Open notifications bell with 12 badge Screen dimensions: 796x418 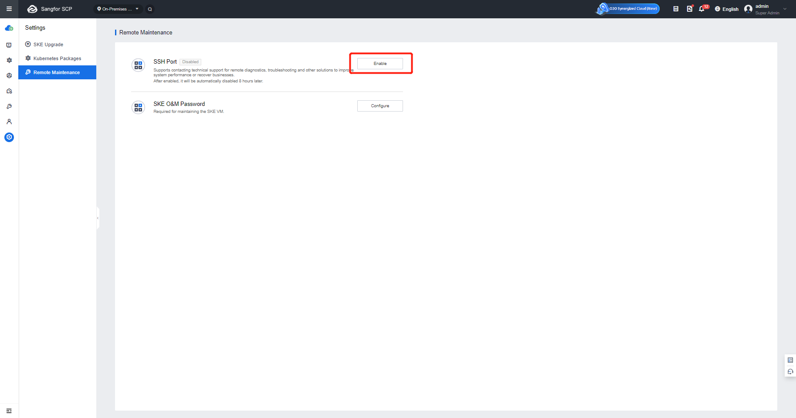(x=702, y=9)
